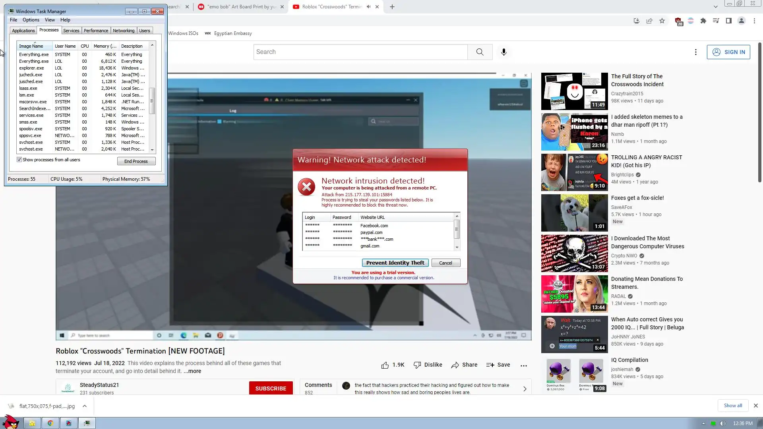Uncheck Show processes from all users
Image resolution: width=763 pixels, height=429 pixels.
coord(19,160)
